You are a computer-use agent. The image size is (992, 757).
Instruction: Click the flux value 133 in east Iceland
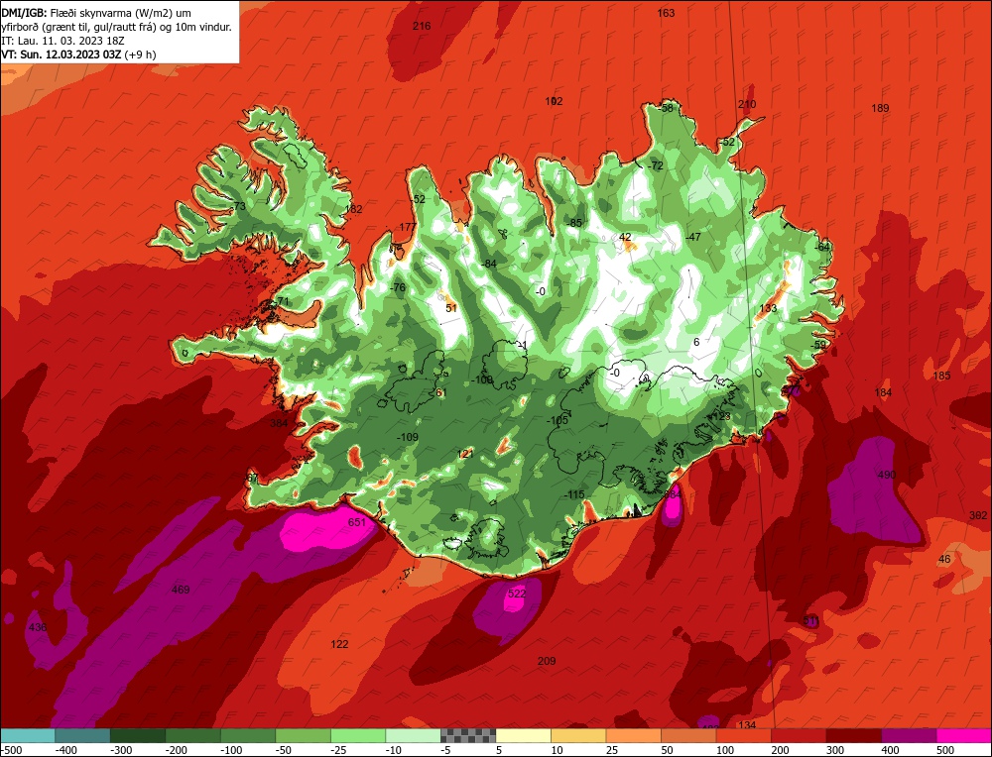click(x=768, y=308)
